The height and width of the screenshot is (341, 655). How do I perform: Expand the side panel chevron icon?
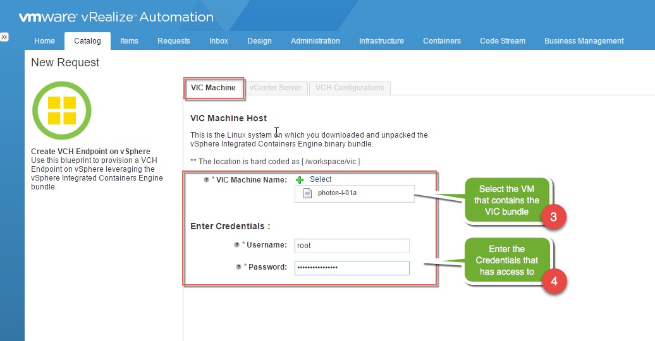click(4, 37)
